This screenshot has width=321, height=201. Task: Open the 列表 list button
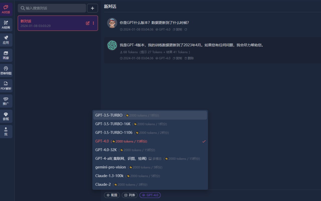130,195
